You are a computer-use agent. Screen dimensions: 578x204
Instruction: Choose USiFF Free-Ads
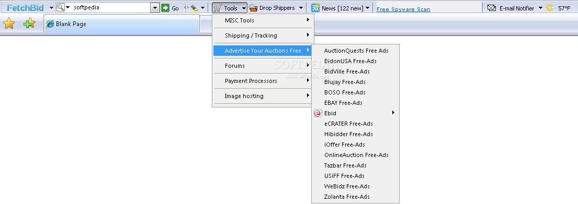(x=355, y=176)
